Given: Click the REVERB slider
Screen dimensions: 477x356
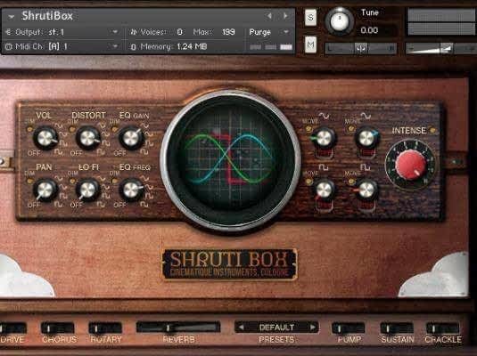Looking at the screenshot, I should tap(178, 328).
